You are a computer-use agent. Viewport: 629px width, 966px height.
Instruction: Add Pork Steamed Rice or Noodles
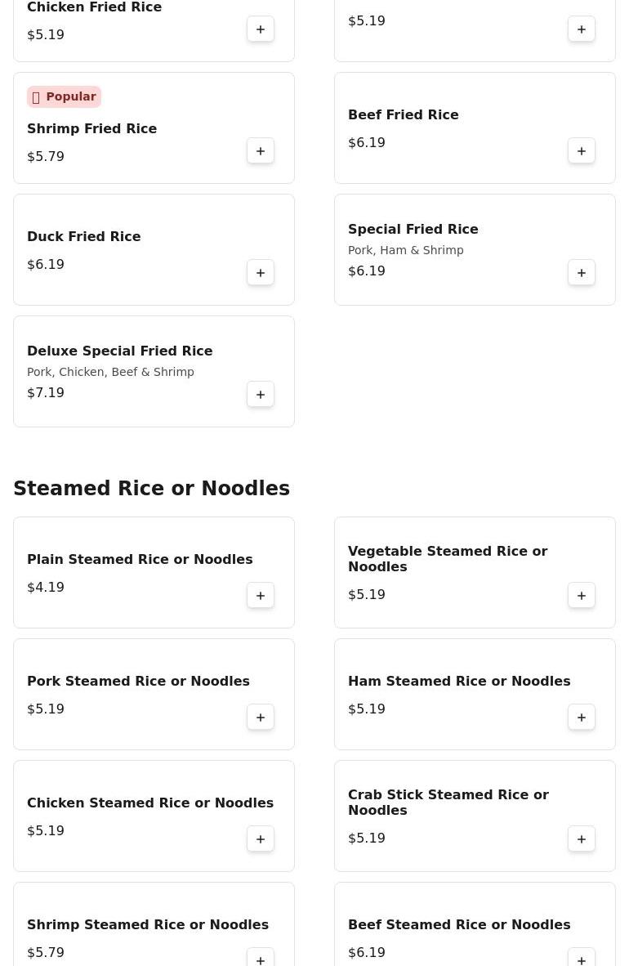(x=261, y=718)
